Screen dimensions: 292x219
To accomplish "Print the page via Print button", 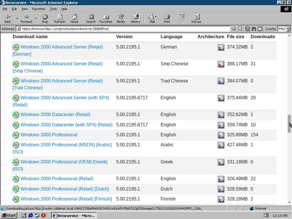I will click(x=167, y=19).
